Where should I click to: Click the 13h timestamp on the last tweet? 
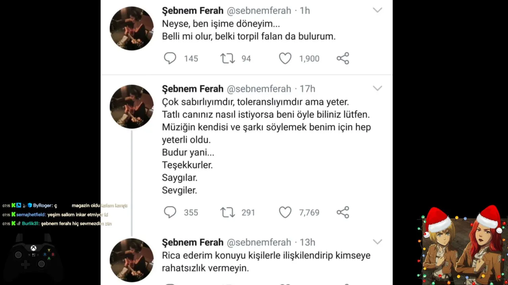[x=308, y=242]
